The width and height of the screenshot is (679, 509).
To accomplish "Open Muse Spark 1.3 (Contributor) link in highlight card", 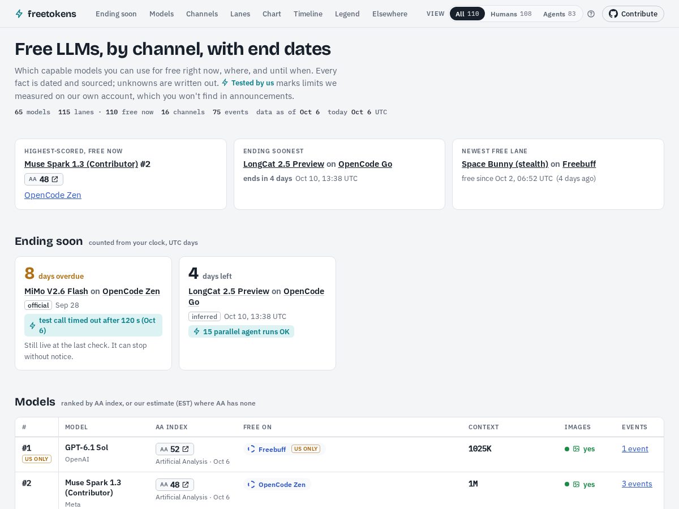I will click(81, 164).
